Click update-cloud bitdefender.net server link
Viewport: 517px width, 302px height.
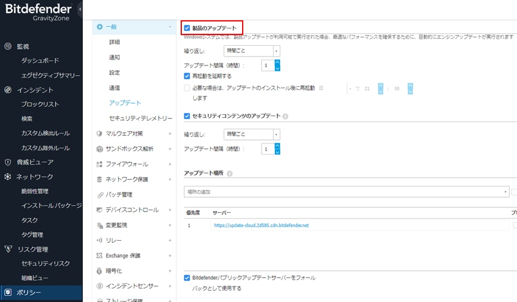261,225
